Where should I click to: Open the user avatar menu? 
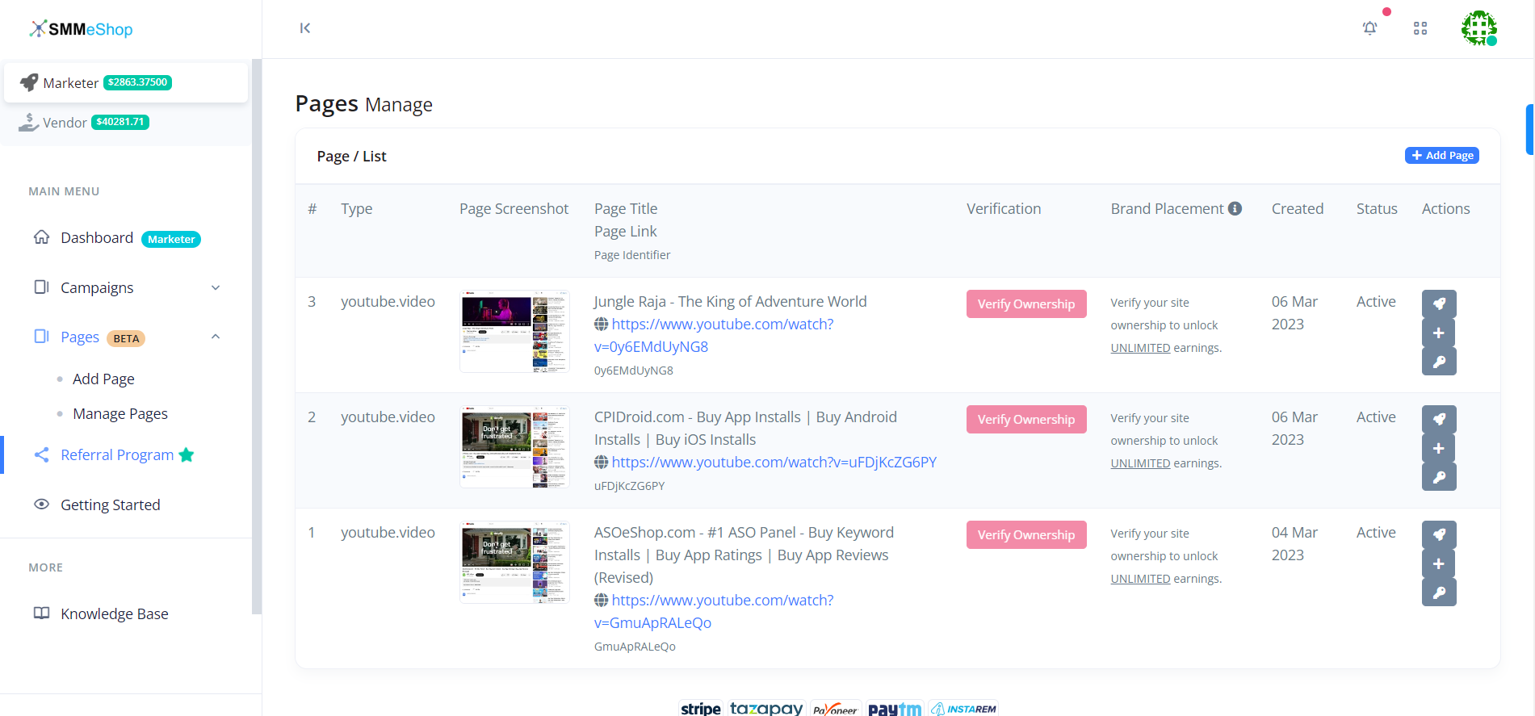click(x=1479, y=28)
